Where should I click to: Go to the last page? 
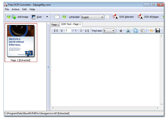[x=87, y=31]
